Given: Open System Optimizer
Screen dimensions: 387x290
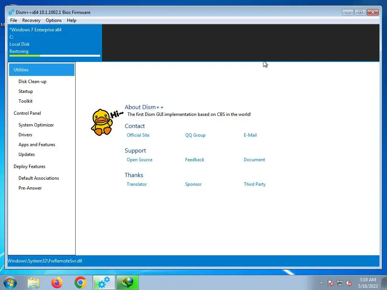Looking at the screenshot, I should coord(36,125).
